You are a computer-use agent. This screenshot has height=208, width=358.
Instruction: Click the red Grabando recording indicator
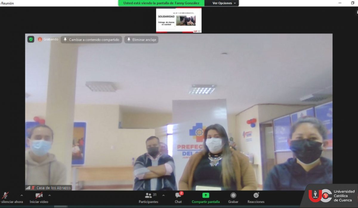(48, 39)
